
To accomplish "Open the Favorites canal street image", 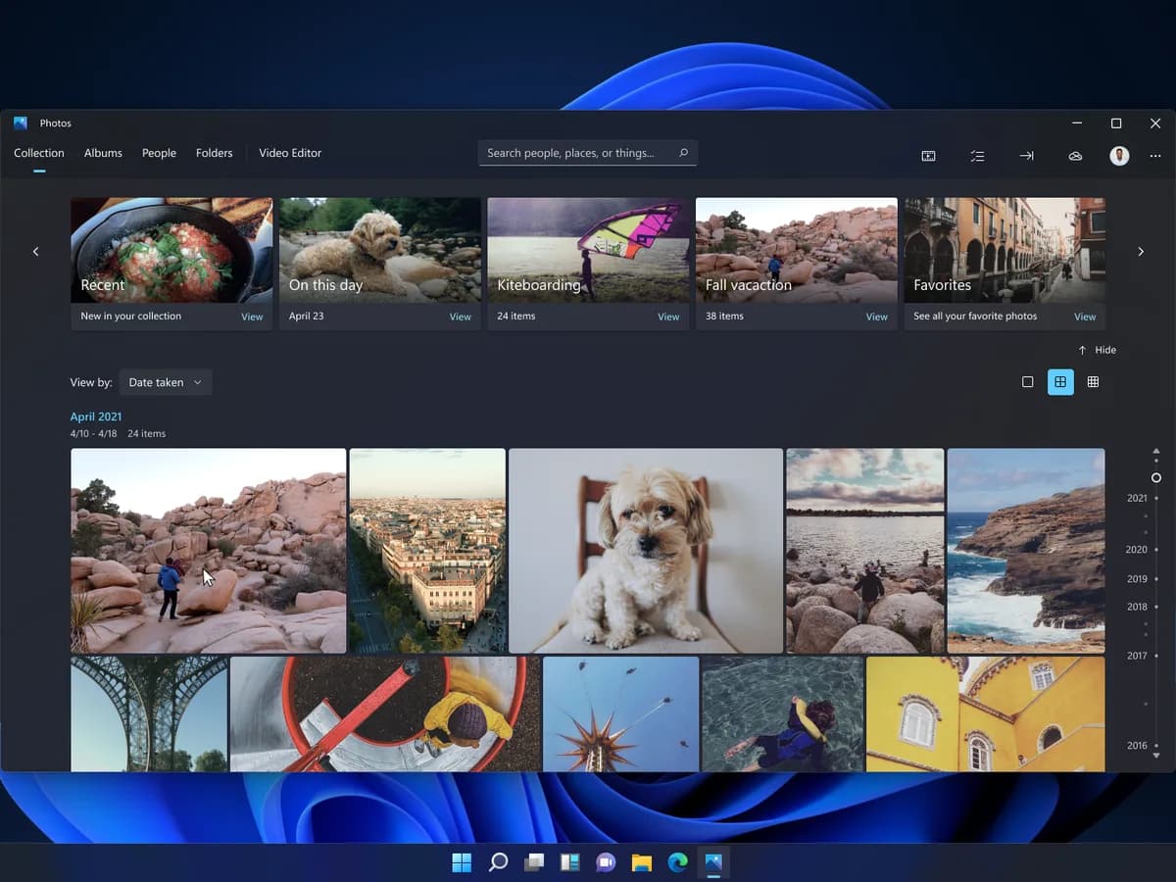I will [1004, 250].
